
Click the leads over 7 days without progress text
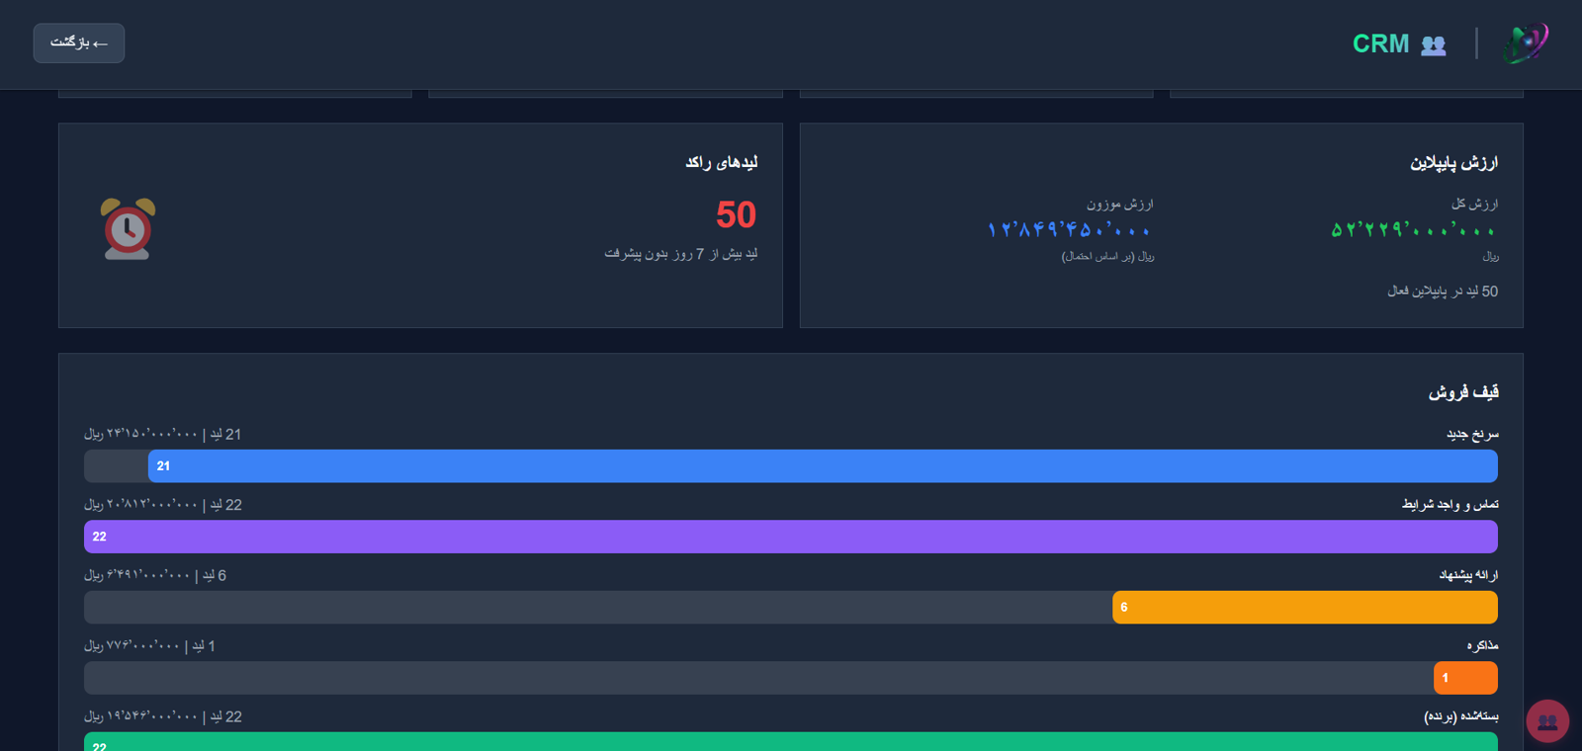(681, 254)
